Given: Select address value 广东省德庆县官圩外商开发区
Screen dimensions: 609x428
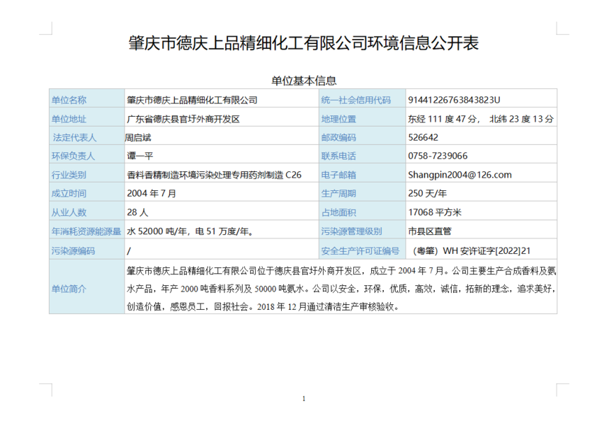Looking at the screenshot, I should tap(183, 119).
